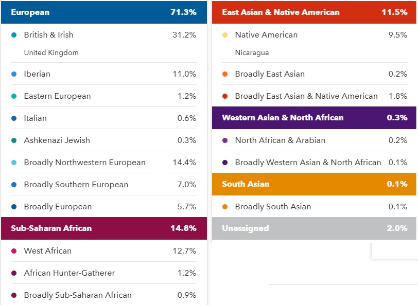Open the United Kingdom sub-region
418x305 pixels.
51,53
